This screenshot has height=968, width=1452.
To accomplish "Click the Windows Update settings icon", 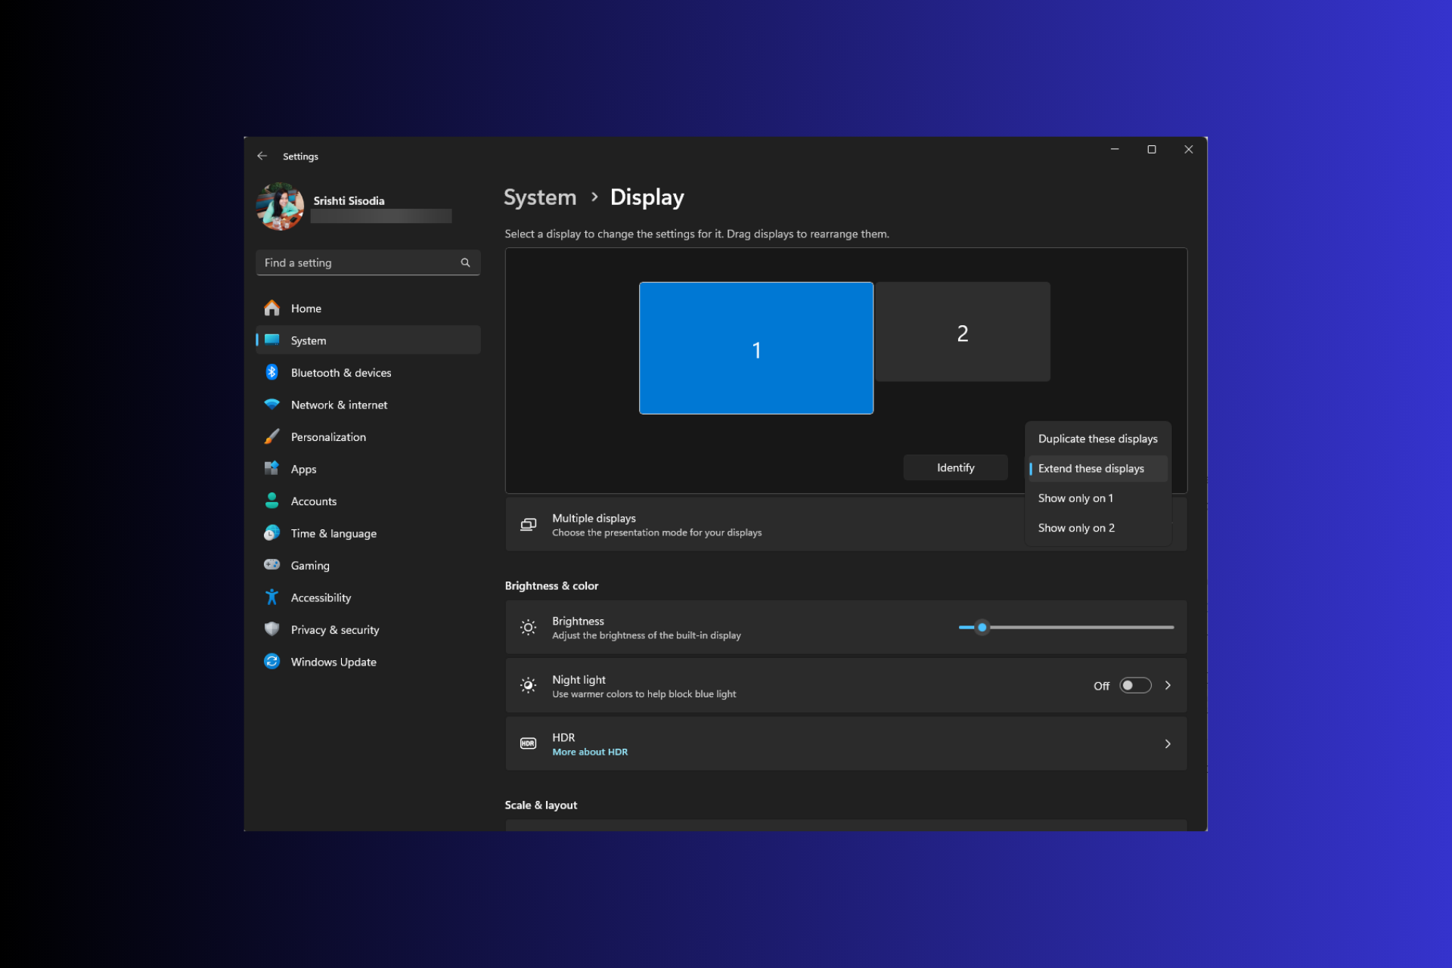I will [271, 661].
